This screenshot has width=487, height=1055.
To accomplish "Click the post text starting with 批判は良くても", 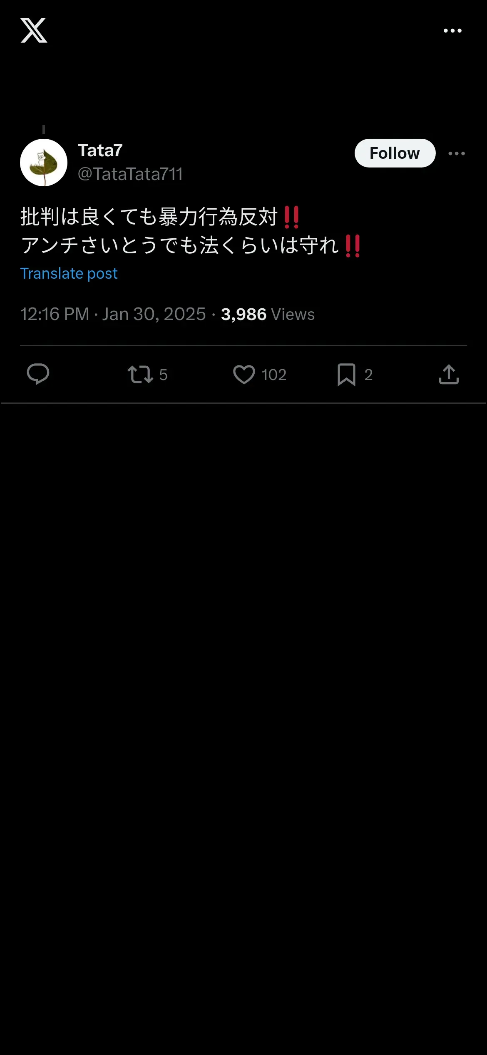I will click(x=149, y=217).
